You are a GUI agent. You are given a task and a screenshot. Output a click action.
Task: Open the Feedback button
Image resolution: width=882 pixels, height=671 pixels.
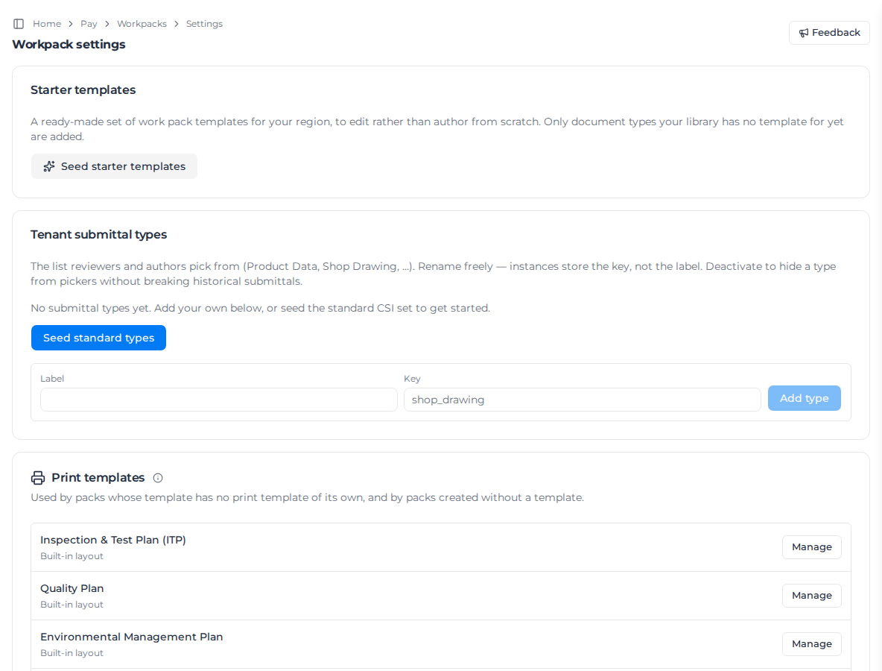(x=829, y=33)
